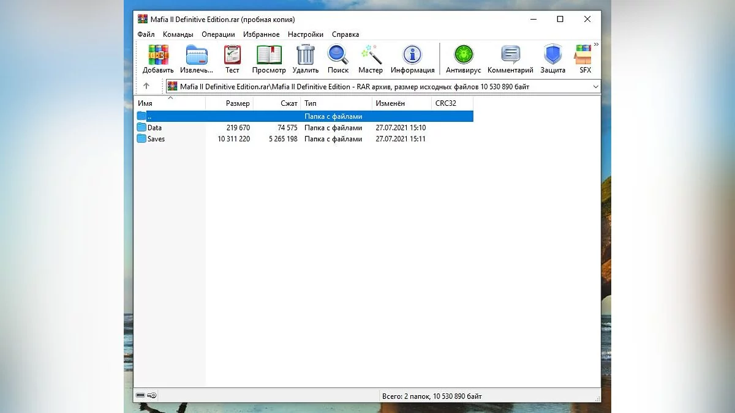Open the Команды menu

pos(178,35)
